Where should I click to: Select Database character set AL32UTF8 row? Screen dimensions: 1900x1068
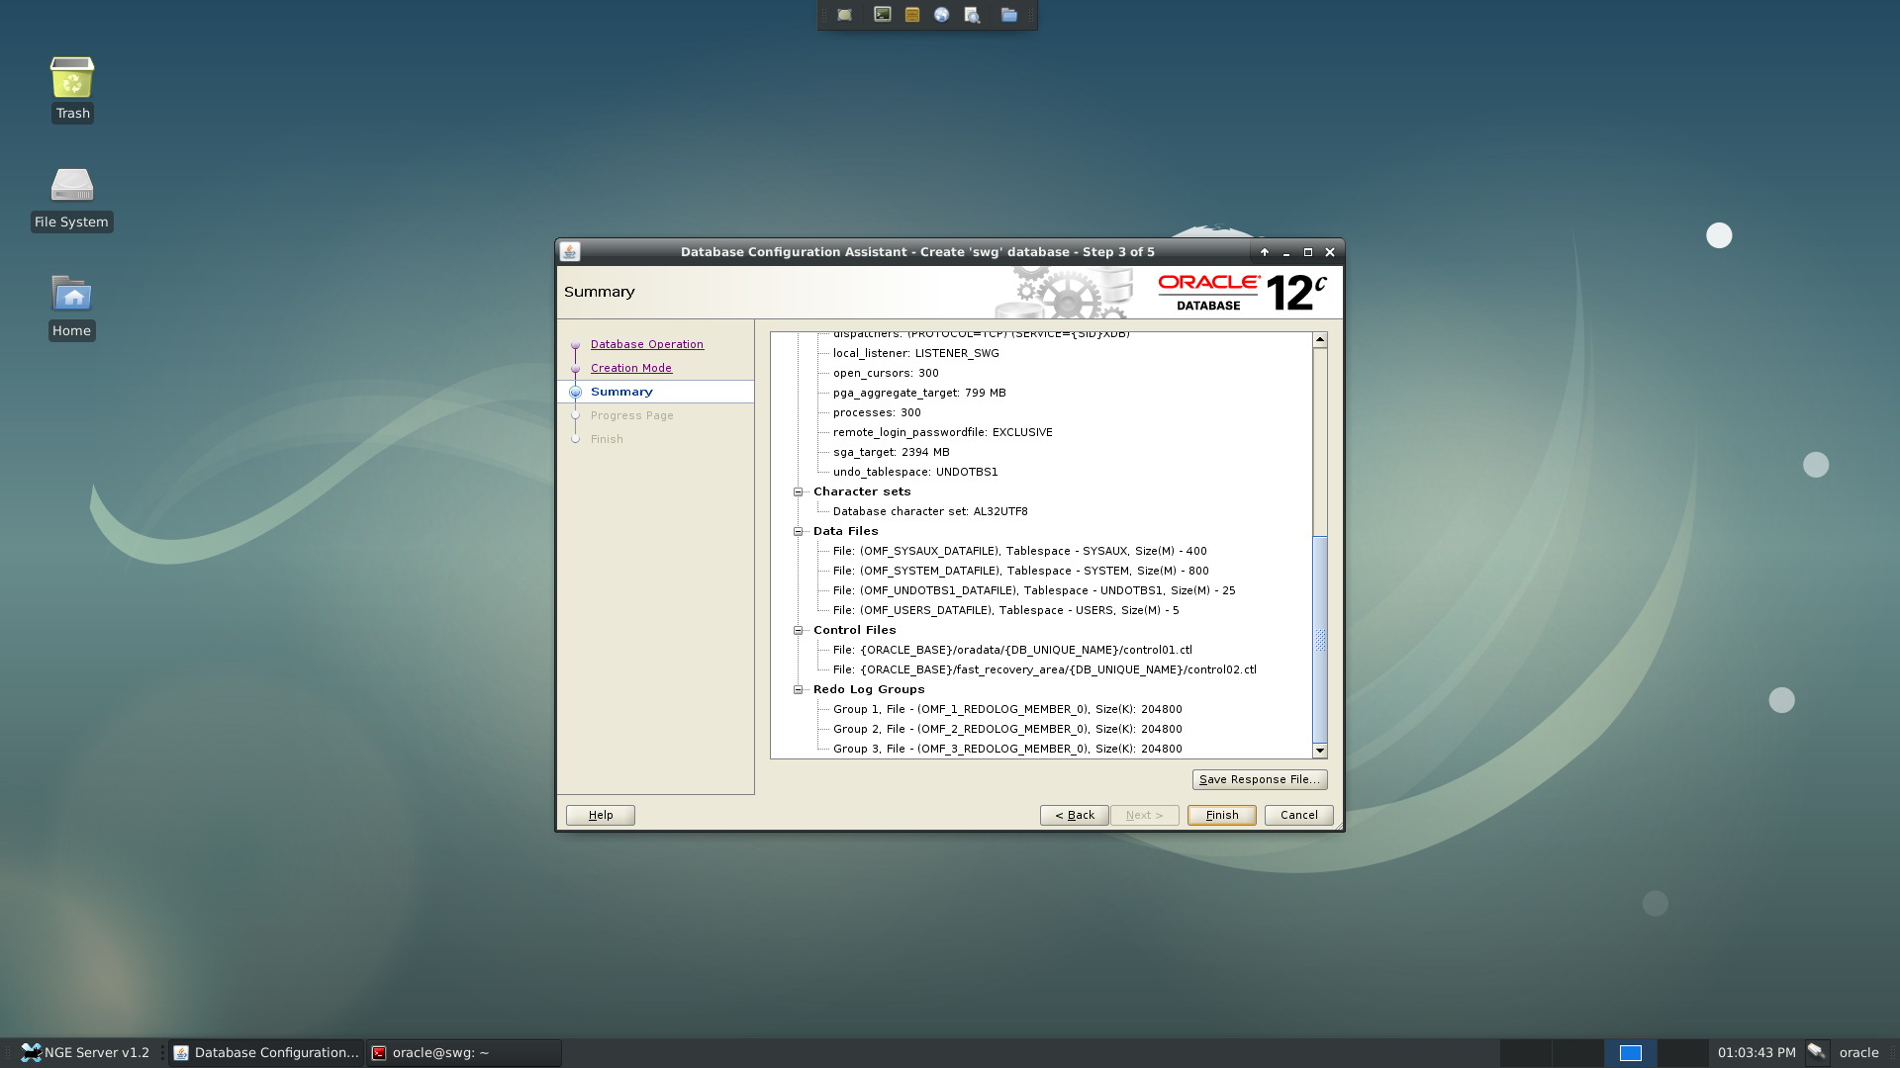pos(930,511)
